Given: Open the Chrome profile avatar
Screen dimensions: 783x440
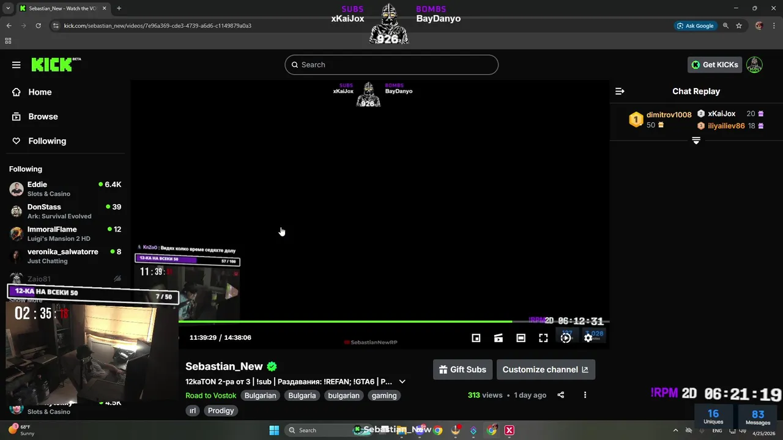Looking at the screenshot, I should pos(759,26).
